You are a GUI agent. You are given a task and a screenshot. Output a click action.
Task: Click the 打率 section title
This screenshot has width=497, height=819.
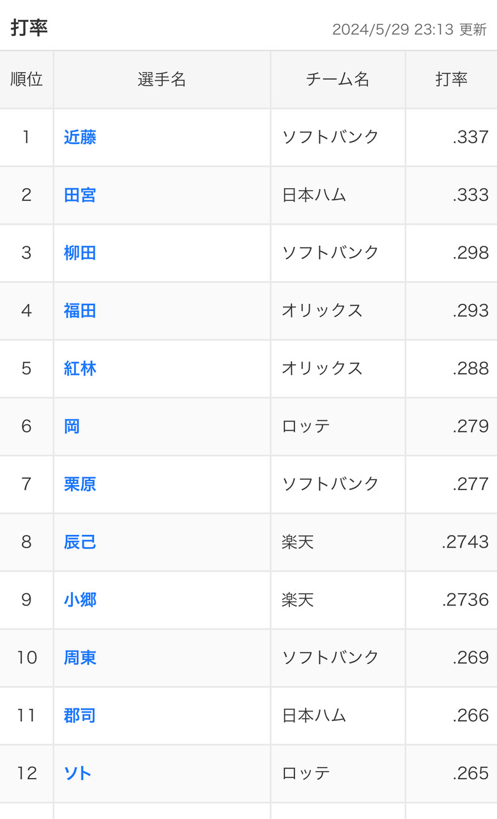point(29,28)
